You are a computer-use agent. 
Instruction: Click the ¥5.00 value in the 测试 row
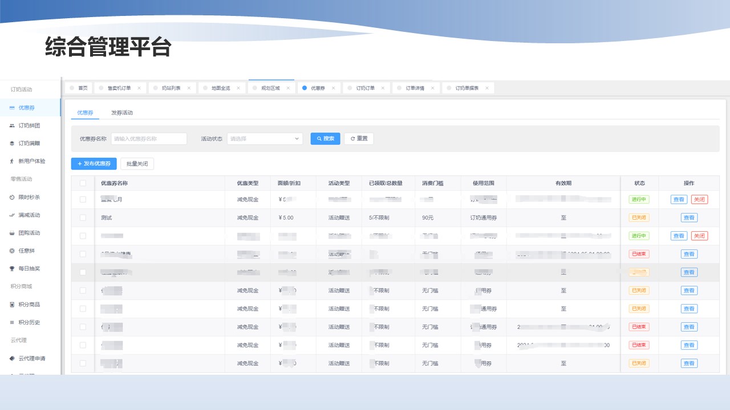pyautogui.click(x=286, y=218)
